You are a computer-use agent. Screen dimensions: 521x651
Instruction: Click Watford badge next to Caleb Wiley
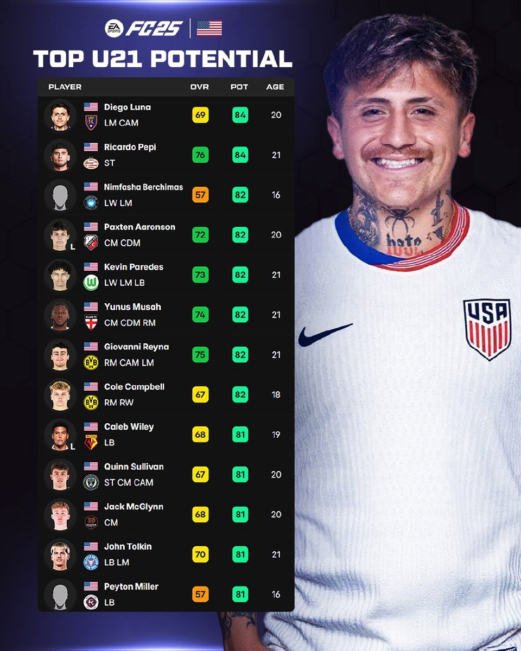point(91,442)
